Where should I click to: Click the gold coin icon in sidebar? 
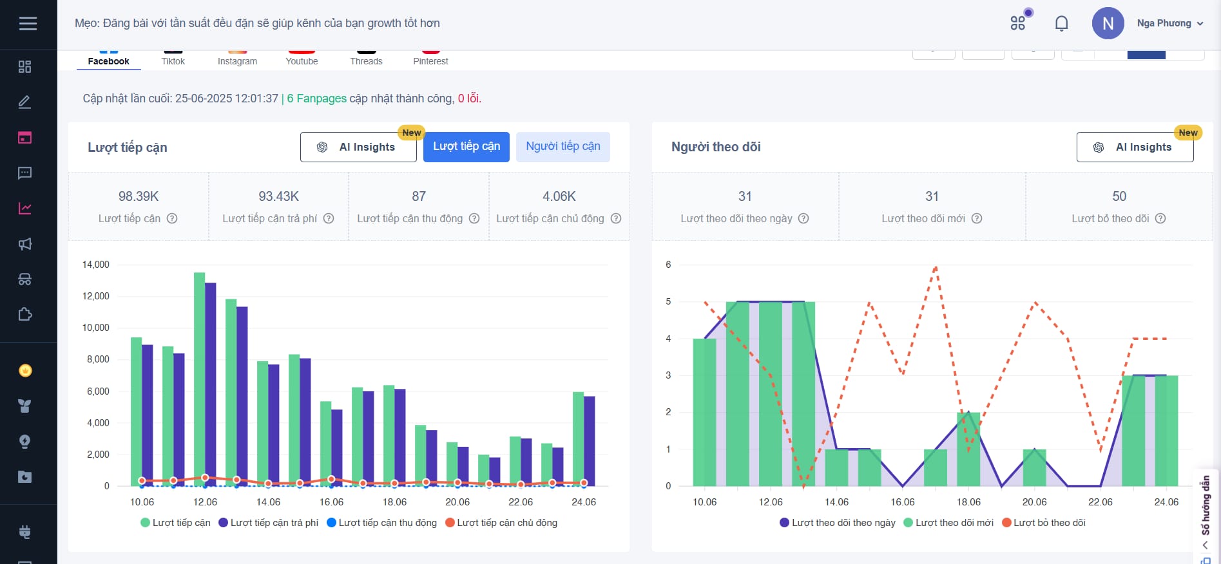25,371
